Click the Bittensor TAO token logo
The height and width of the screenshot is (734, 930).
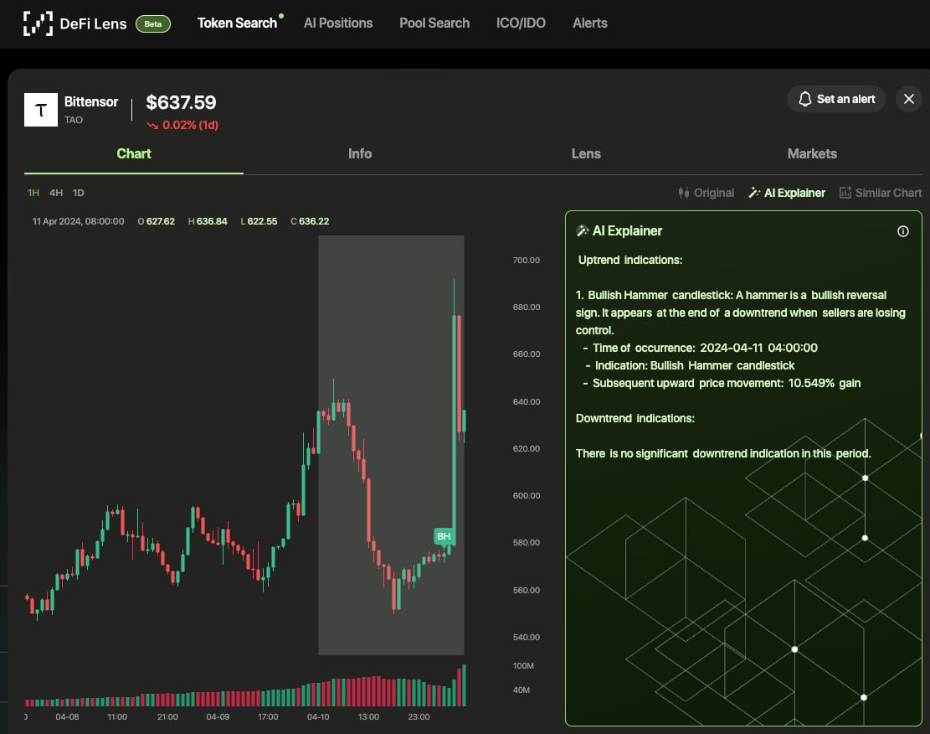click(x=41, y=110)
